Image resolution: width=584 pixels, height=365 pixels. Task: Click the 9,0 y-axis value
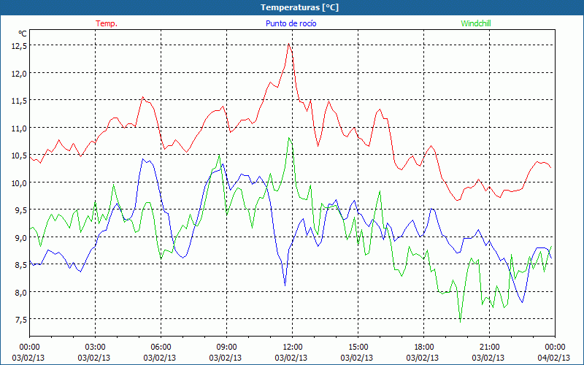(x=20, y=238)
